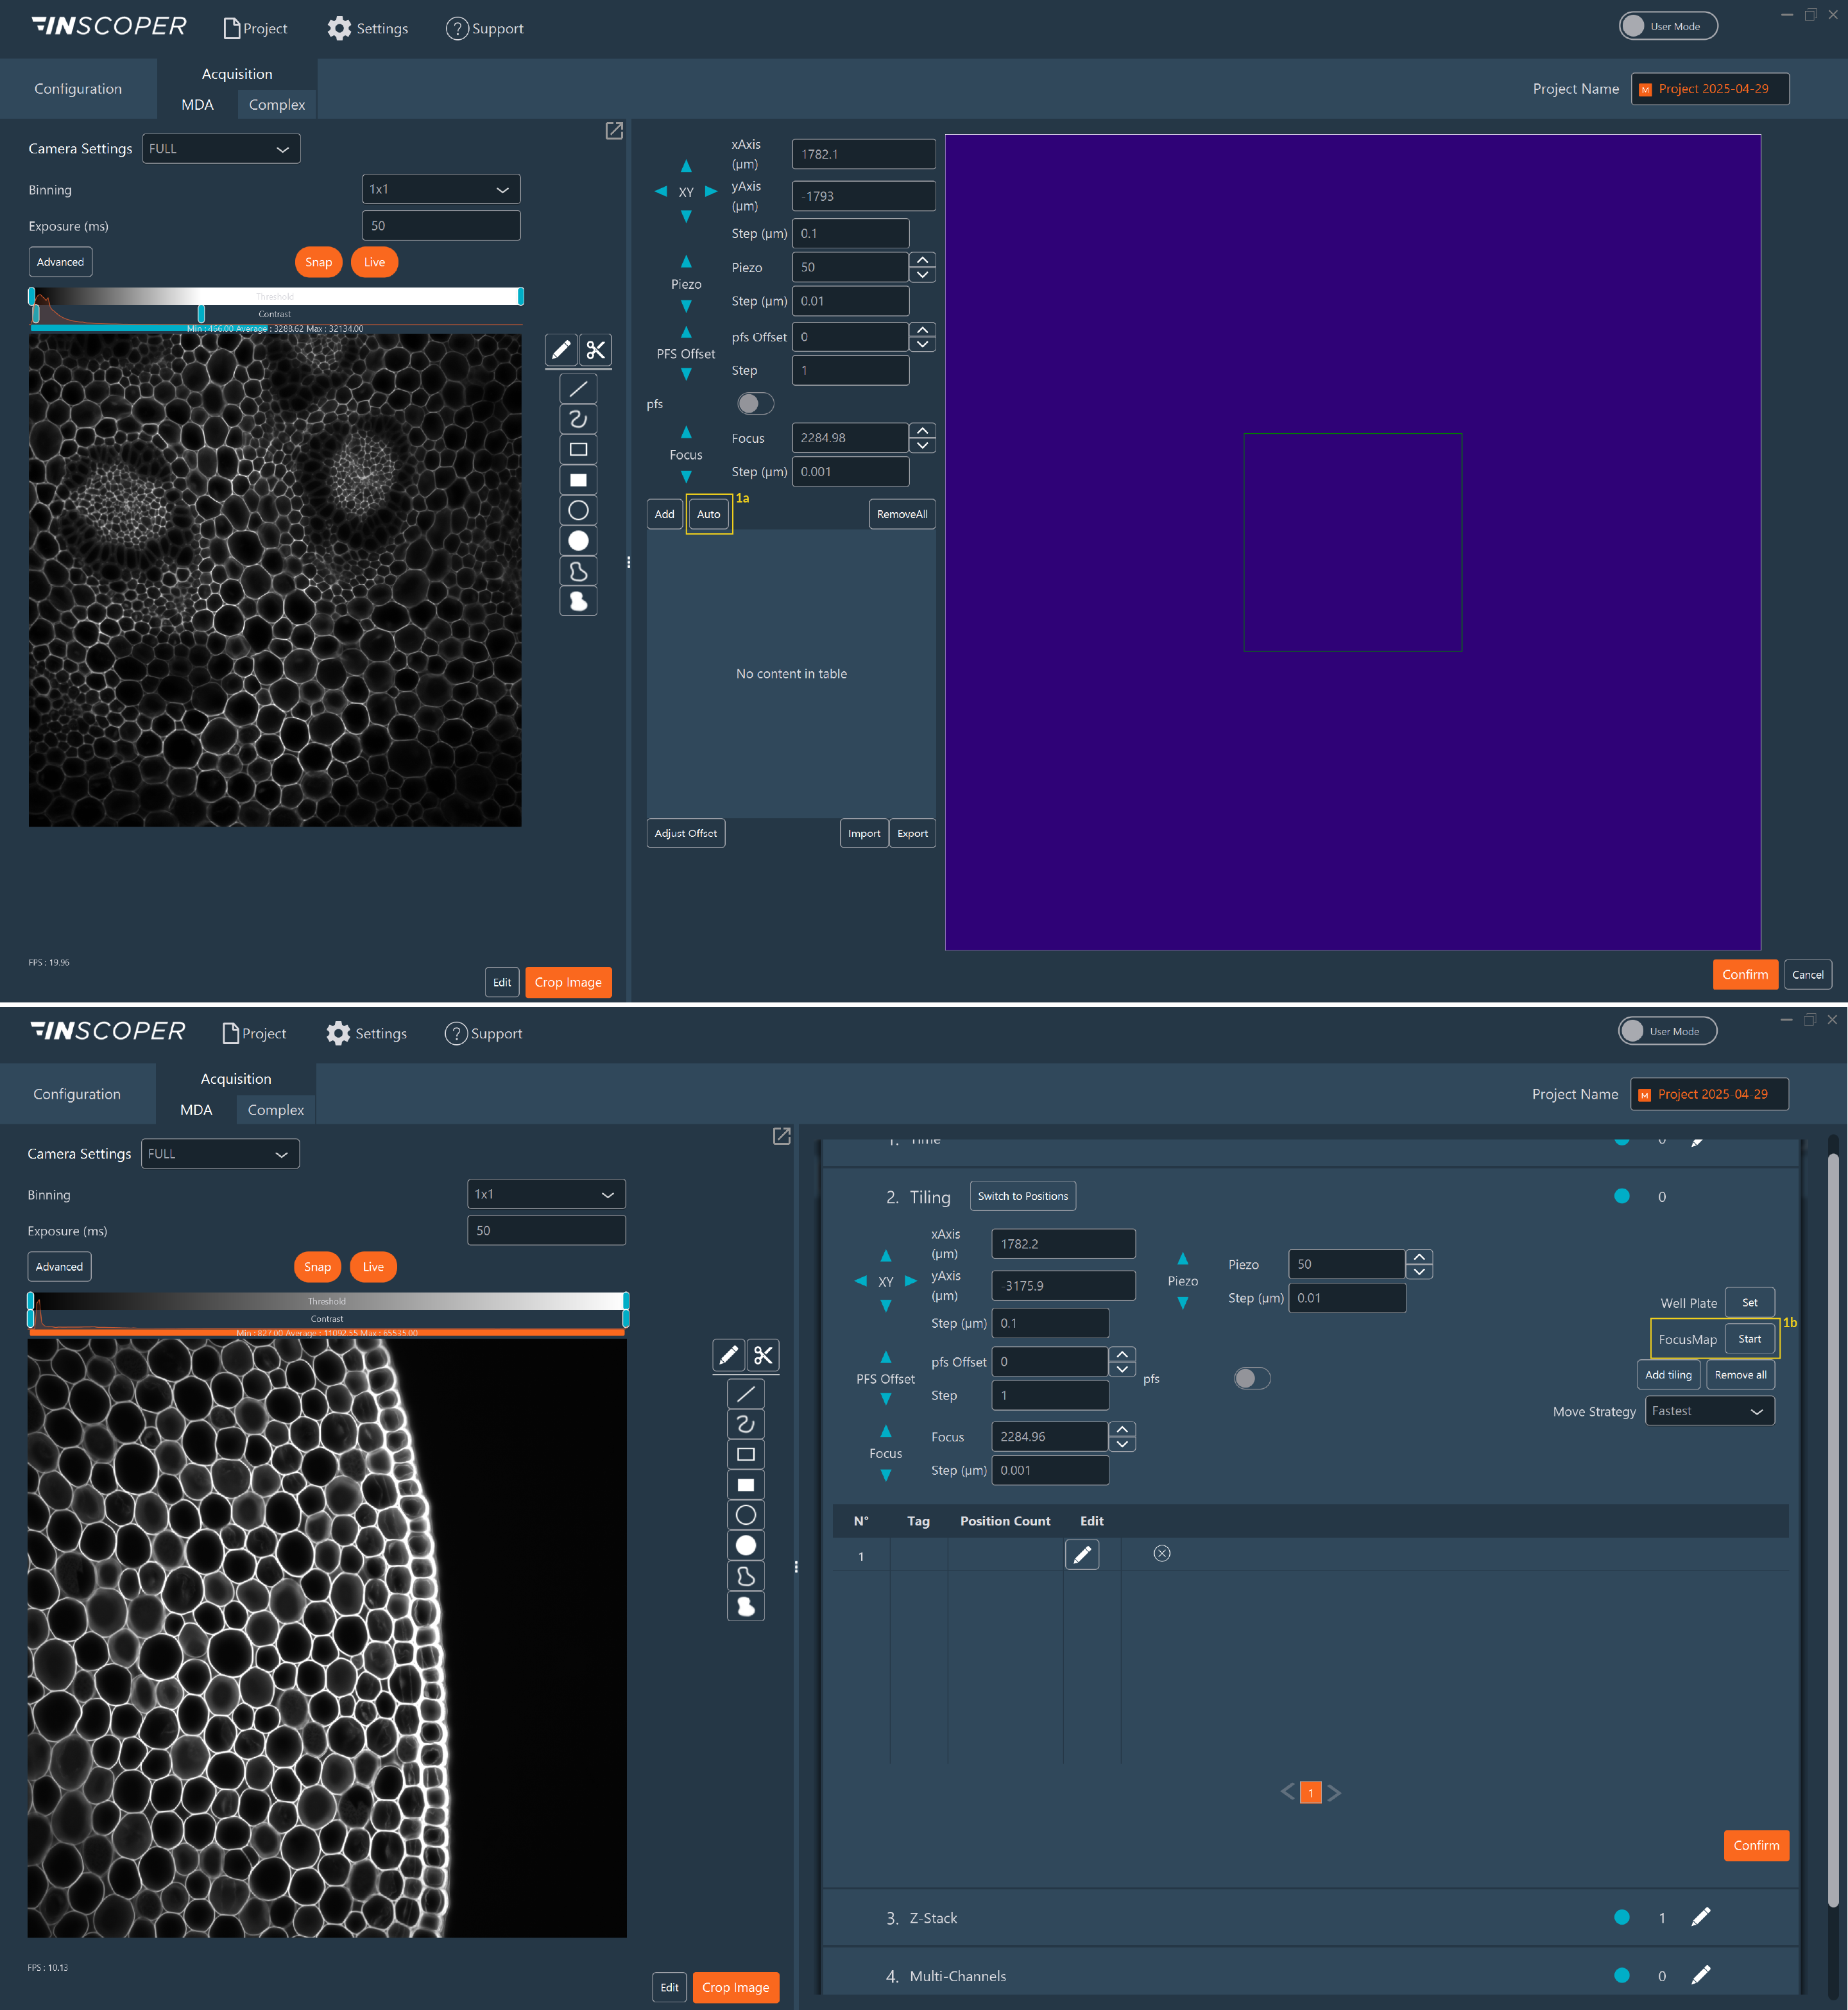
Task: Click the Auto button next to Add
Action: (x=708, y=514)
